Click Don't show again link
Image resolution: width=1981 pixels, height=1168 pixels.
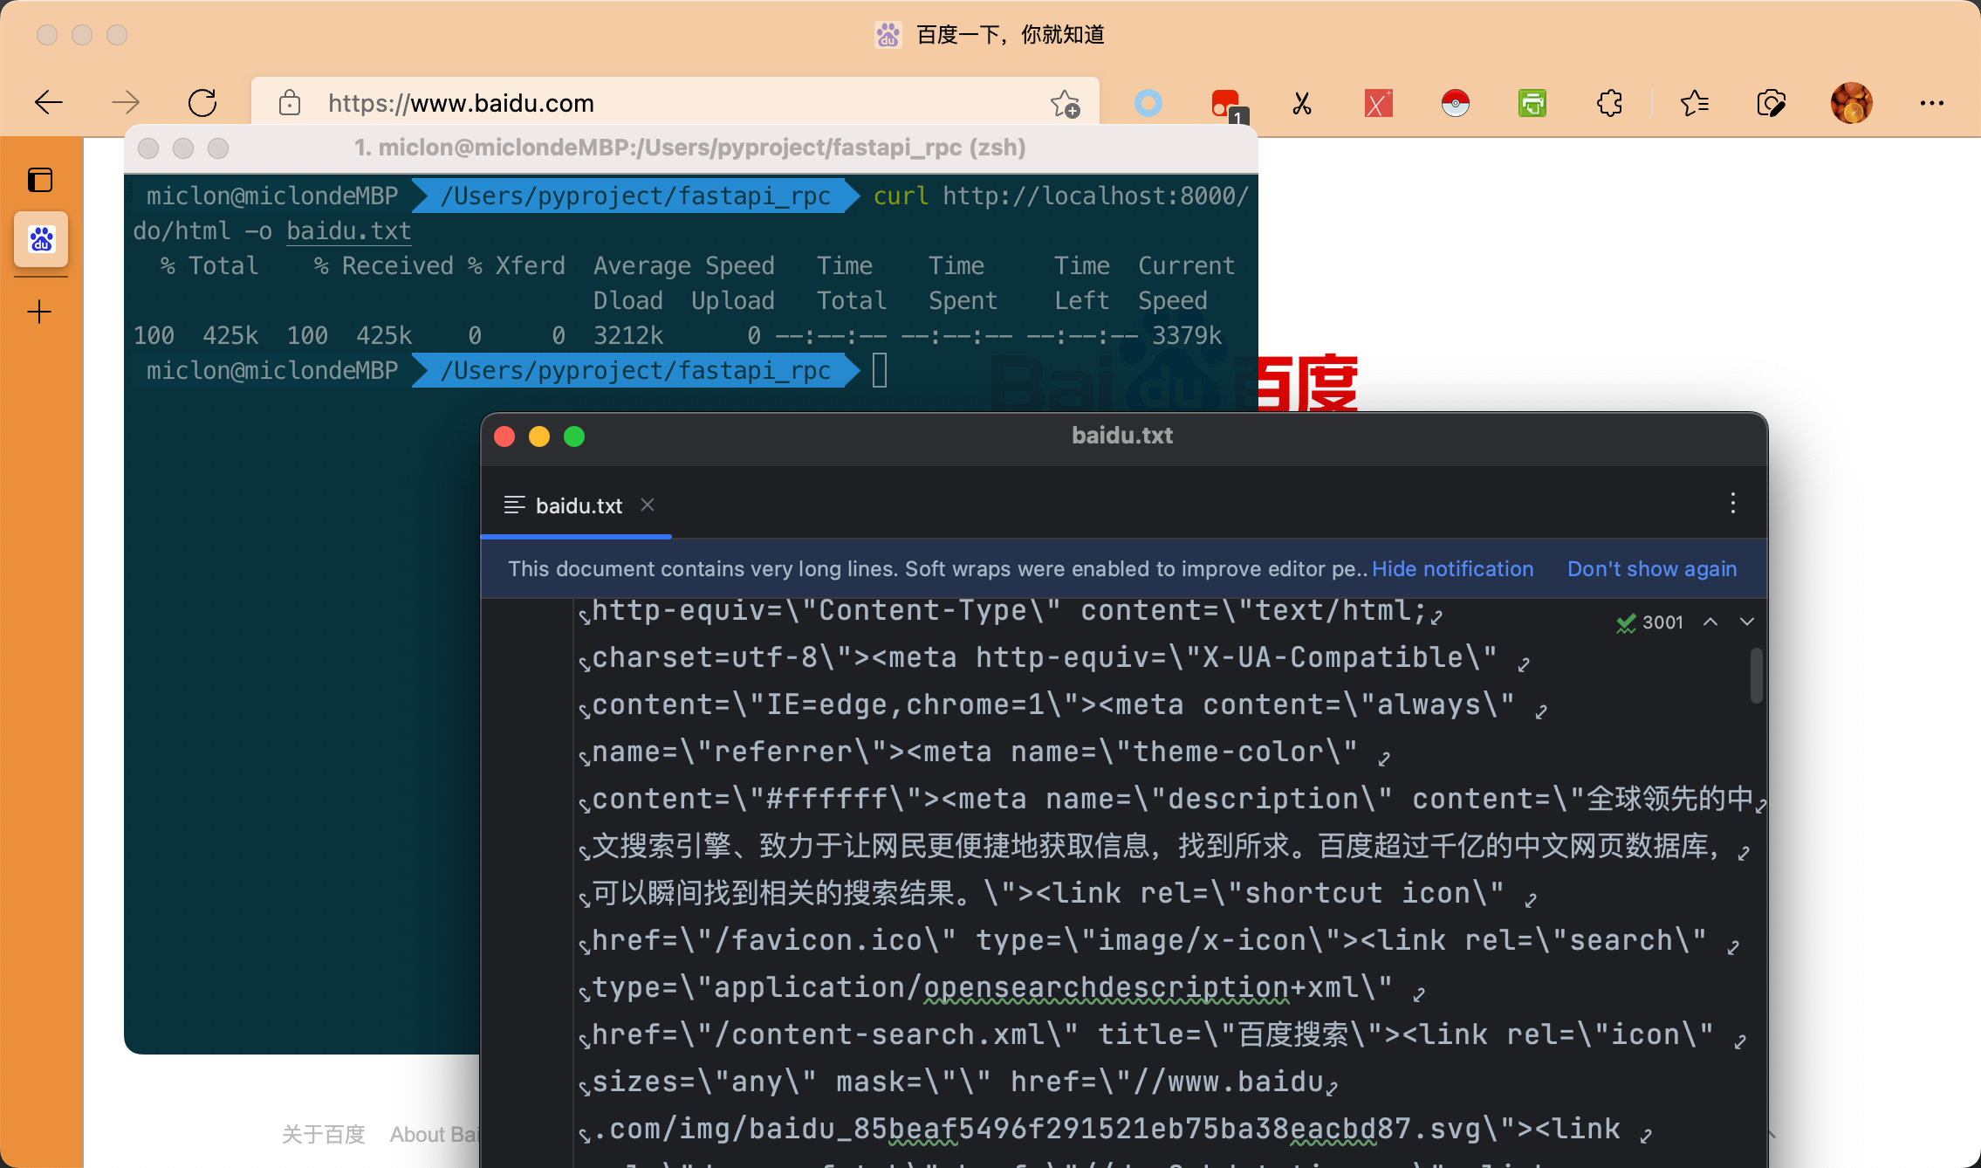(x=1651, y=569)
